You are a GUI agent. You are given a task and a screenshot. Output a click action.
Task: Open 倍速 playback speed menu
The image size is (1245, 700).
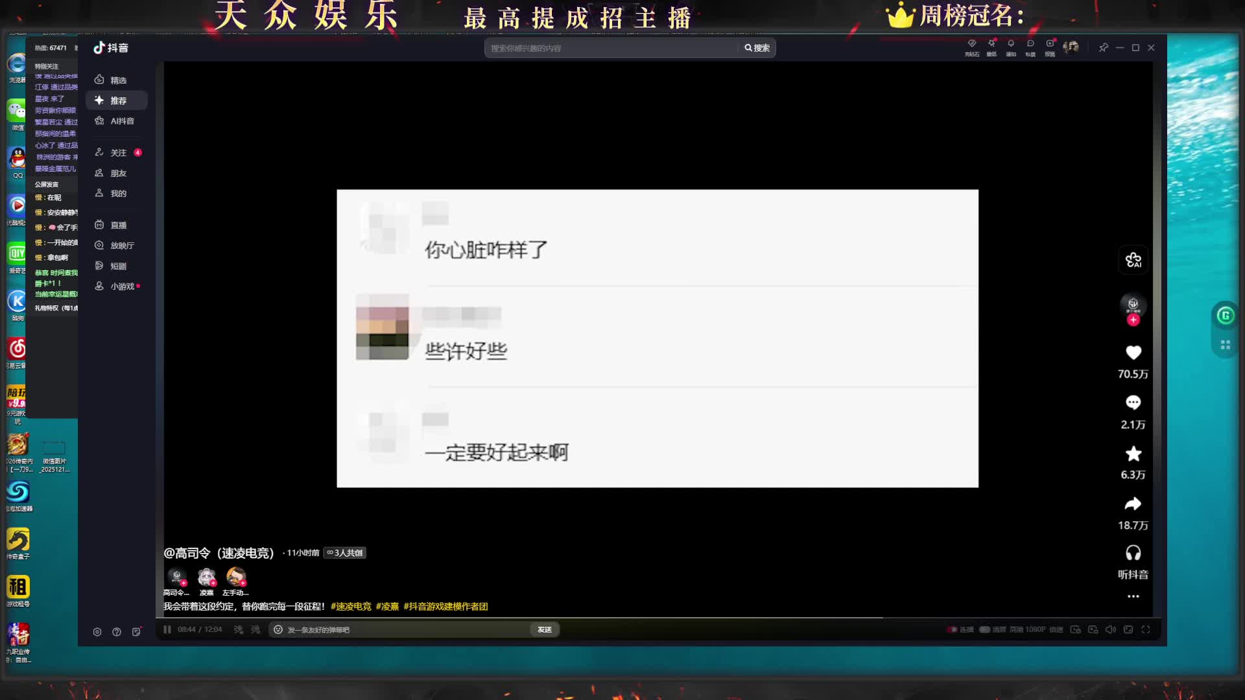click(x=1056, y=629)
